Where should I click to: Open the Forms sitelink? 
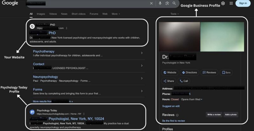pos(37,90)
